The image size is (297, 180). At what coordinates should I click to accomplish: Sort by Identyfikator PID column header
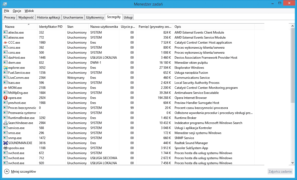pyautogui.click(x=50, y=27)
